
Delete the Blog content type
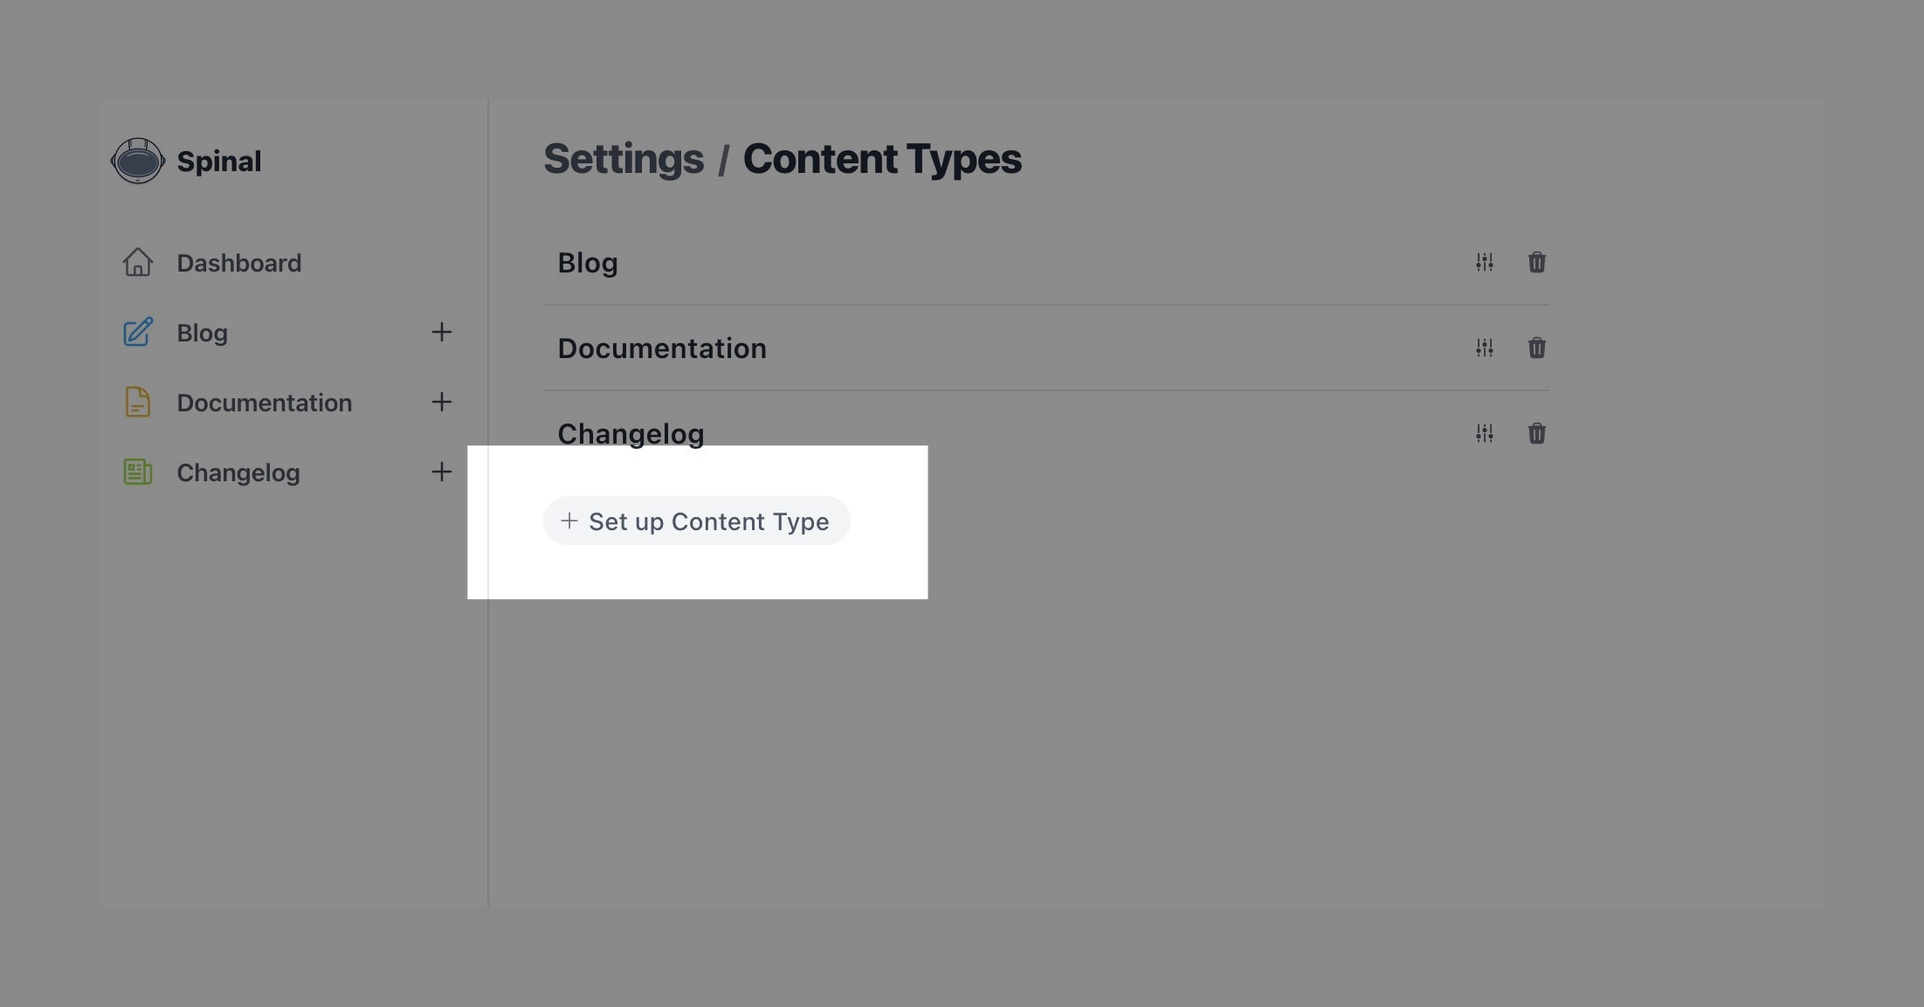[x=1536, y=262]
